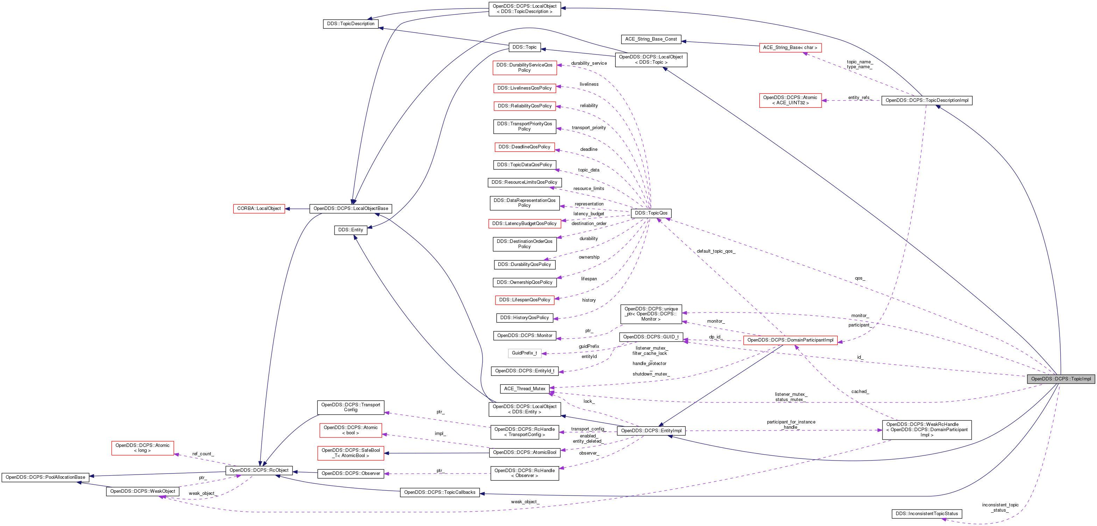The height and width of the screenshot is (526, 1097).
Task: Open the SafeBool_T< AtomicBool > node
Action: pyautogui.click(x=351, y=453)
